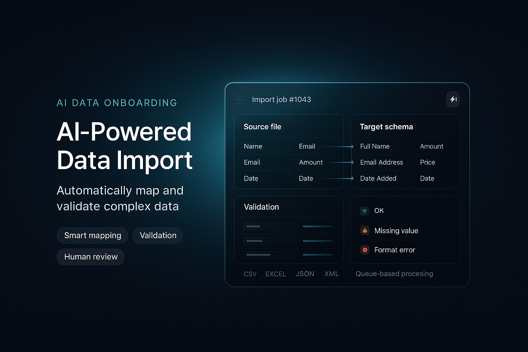Select the JSON format tab
The image size is (528, 352).
click(305, 274)
